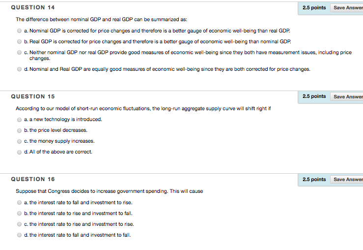Select 'interest rate to fall and investment to rise'
Screen dimensions: 363x250
[x=19, y=203]
